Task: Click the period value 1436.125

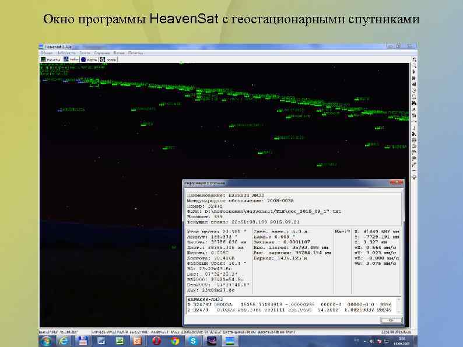Action: tap(290, 258)
